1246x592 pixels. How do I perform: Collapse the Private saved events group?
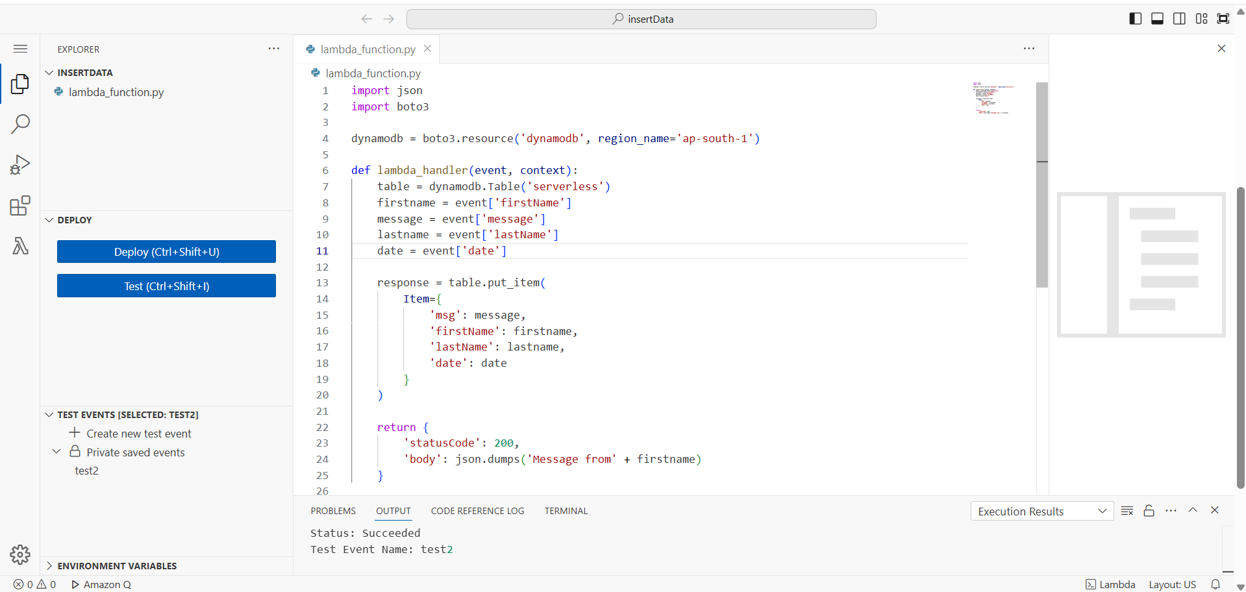tap(56, 452)
